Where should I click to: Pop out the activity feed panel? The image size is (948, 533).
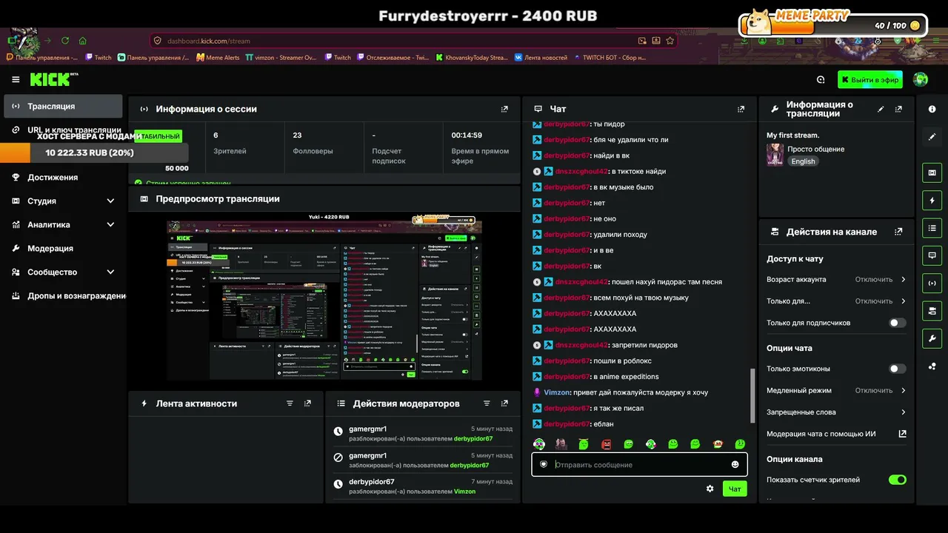coord(307,403)
